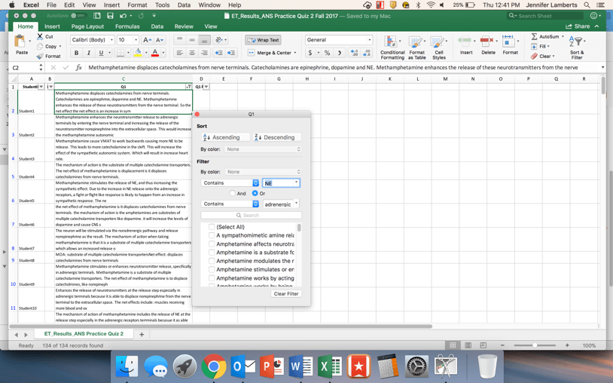Switch to the Insert ribbon tab
Viewport: 613px width, 383px height.
click(52, 26)
